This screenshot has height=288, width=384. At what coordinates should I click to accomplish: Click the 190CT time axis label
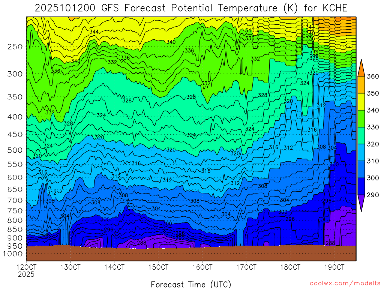(x=334, y=267)
